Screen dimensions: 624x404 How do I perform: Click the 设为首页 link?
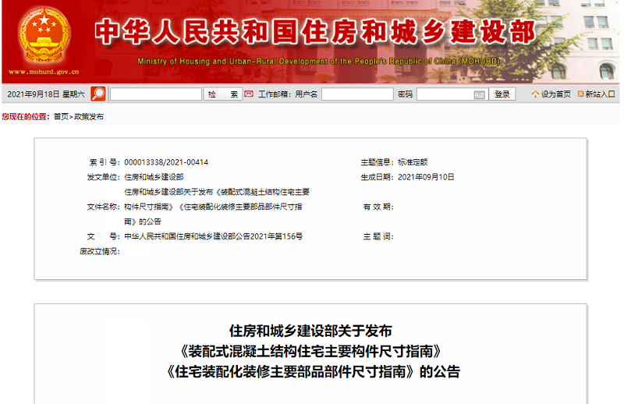(x=555, y=94)
